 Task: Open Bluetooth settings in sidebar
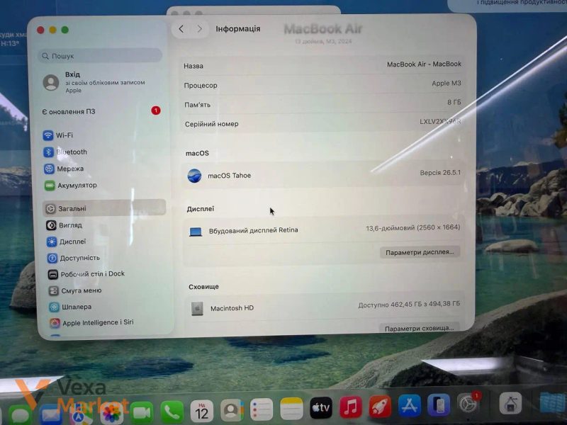click(65, 152)
